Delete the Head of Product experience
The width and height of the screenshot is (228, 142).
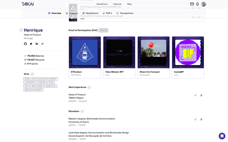(201, 95)
